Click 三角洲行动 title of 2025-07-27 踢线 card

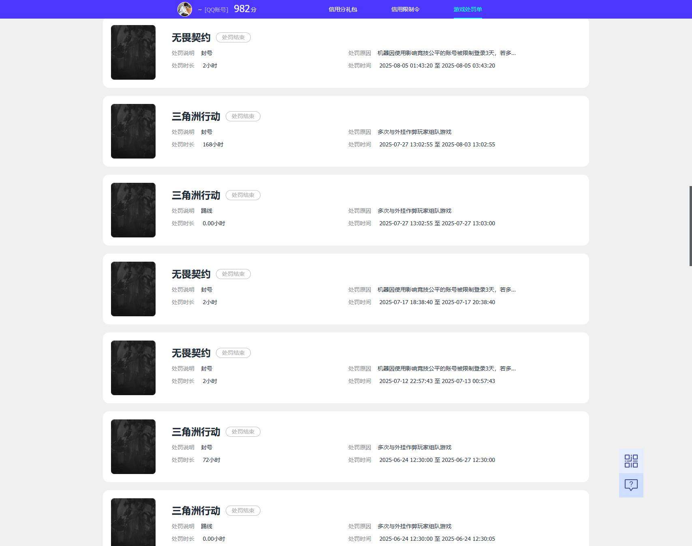coord(196,195)
